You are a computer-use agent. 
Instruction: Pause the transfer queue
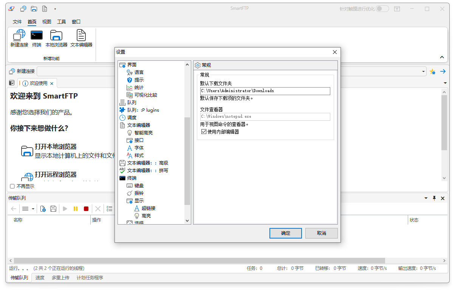click(x=75, y=209)
